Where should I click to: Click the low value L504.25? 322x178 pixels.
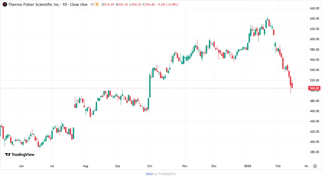point(135,4)
